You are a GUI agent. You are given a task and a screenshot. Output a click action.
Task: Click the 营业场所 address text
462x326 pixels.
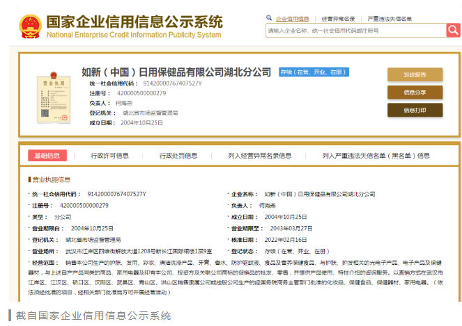point(139,252)
